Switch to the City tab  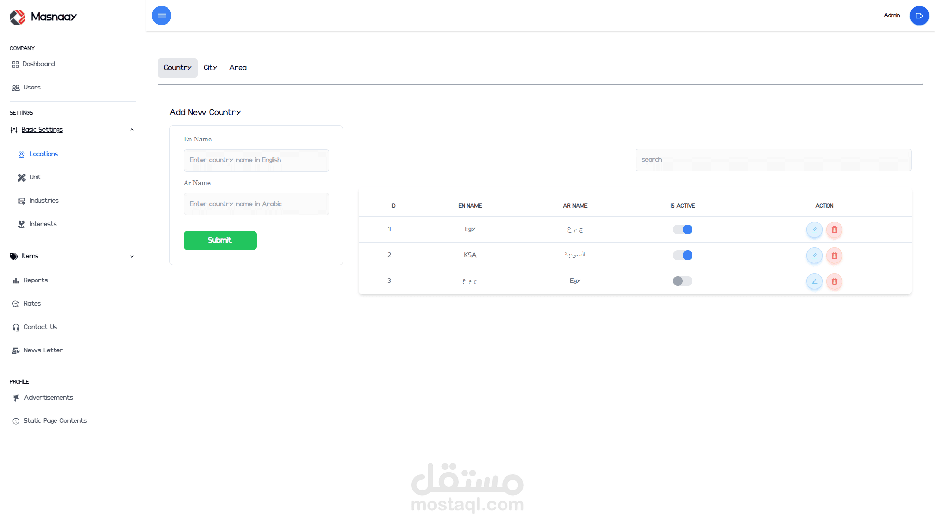[x=210, y=68]
